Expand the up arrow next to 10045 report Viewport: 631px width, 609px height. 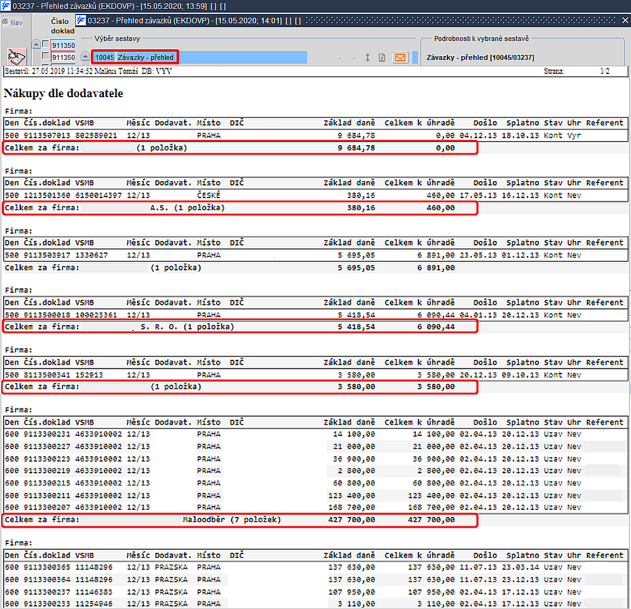pos(86,57)
